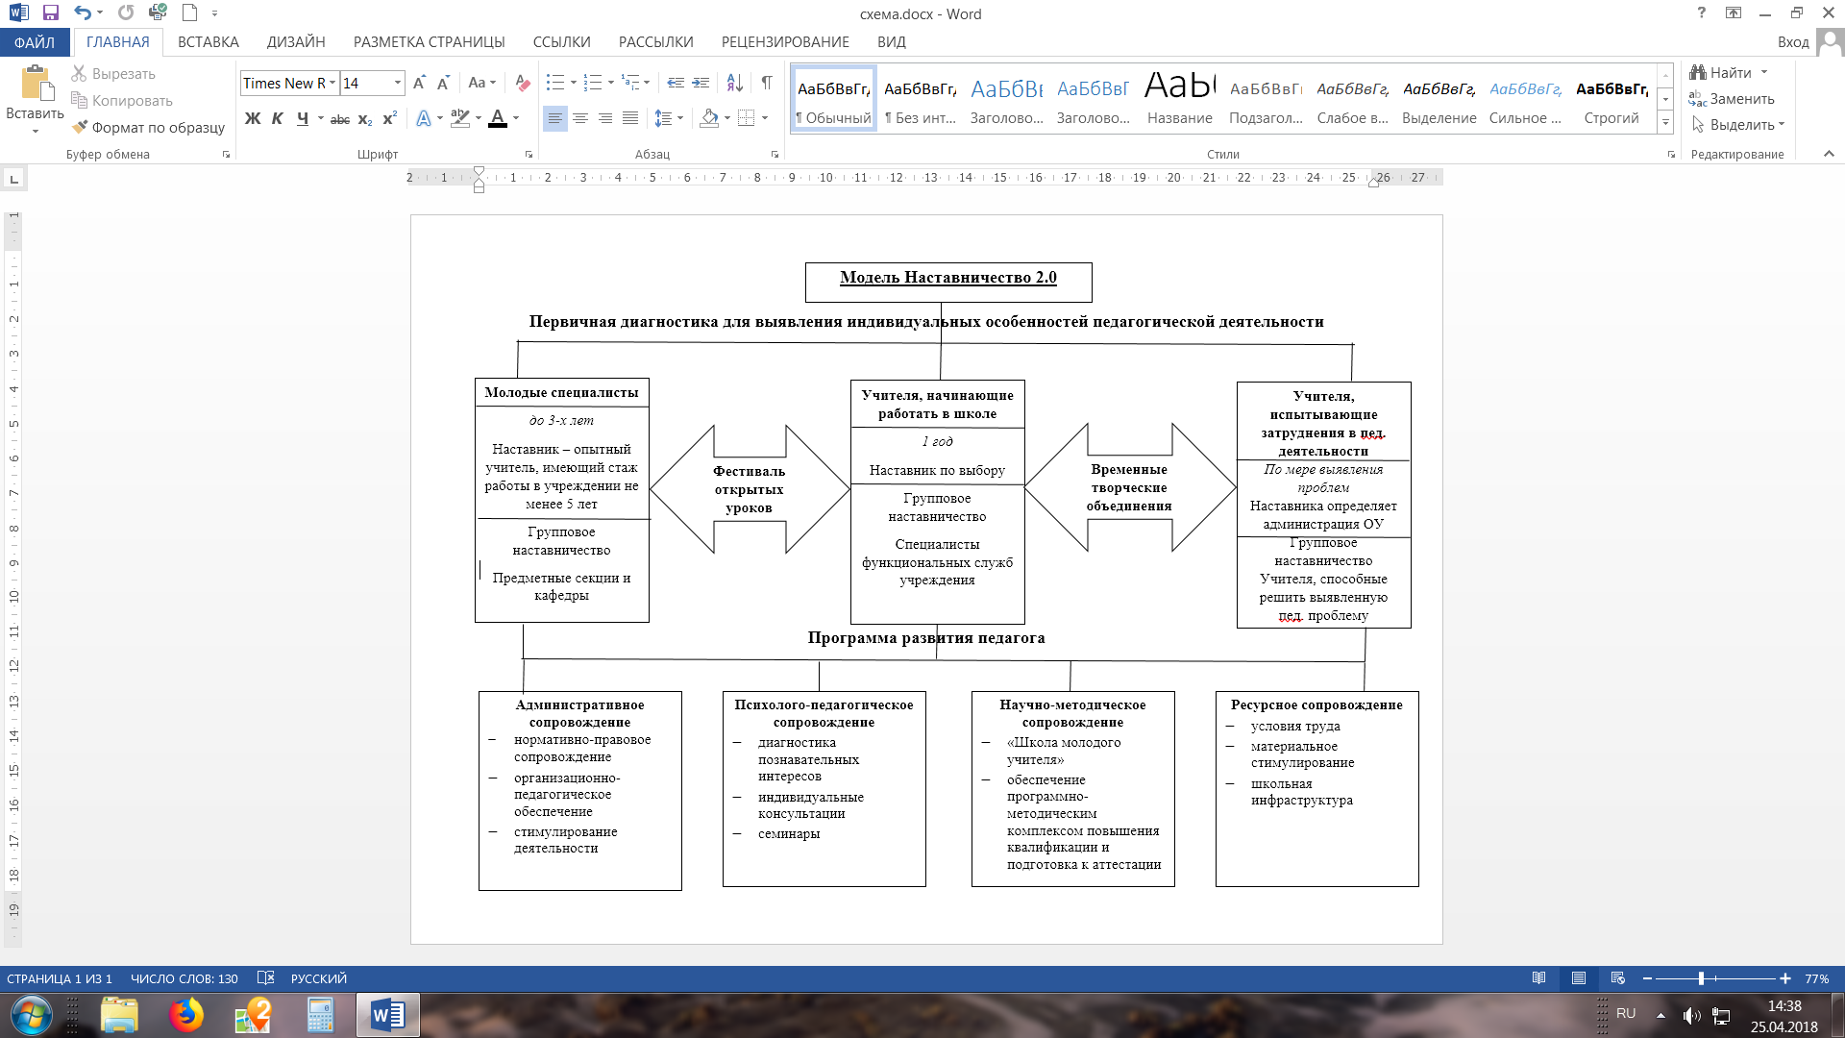Open Firefox from the taskbar

click(x=186, y=1015)
